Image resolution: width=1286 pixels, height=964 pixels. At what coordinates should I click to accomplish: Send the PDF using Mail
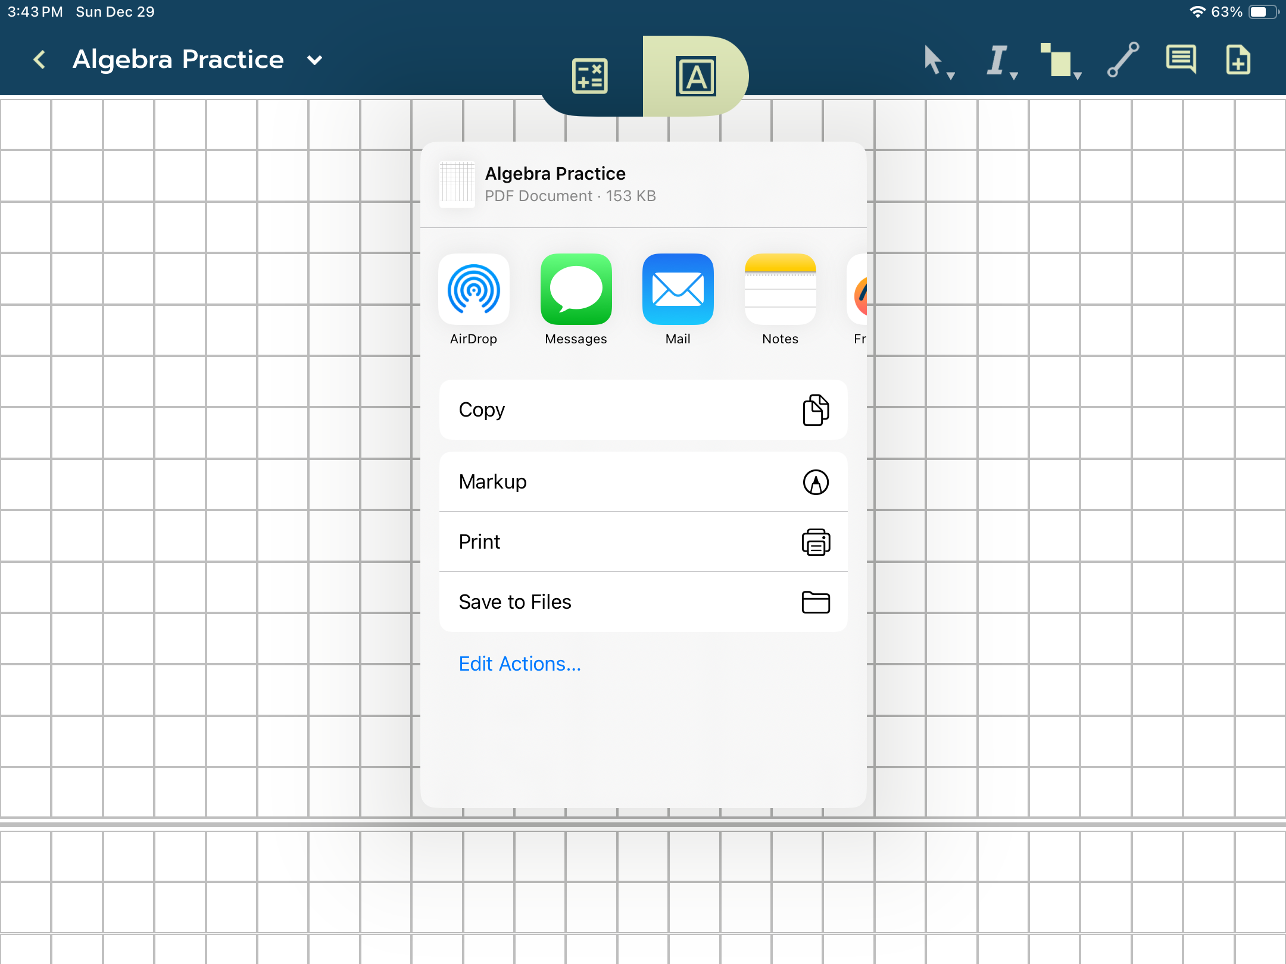[678, 290]
